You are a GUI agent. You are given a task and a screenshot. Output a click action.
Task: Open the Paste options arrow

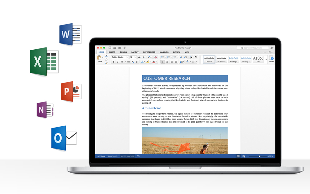(x=103, y=58)
